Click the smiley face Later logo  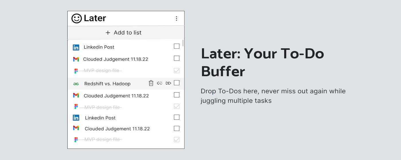76,18
